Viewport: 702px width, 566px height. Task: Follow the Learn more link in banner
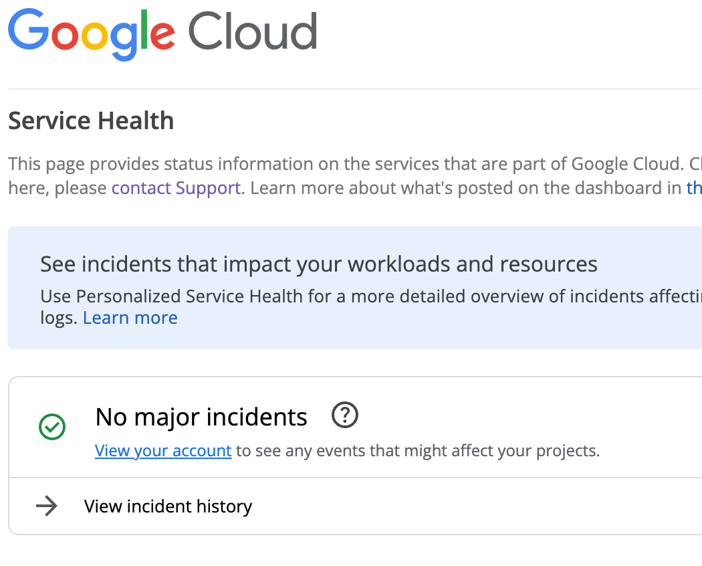130,318
